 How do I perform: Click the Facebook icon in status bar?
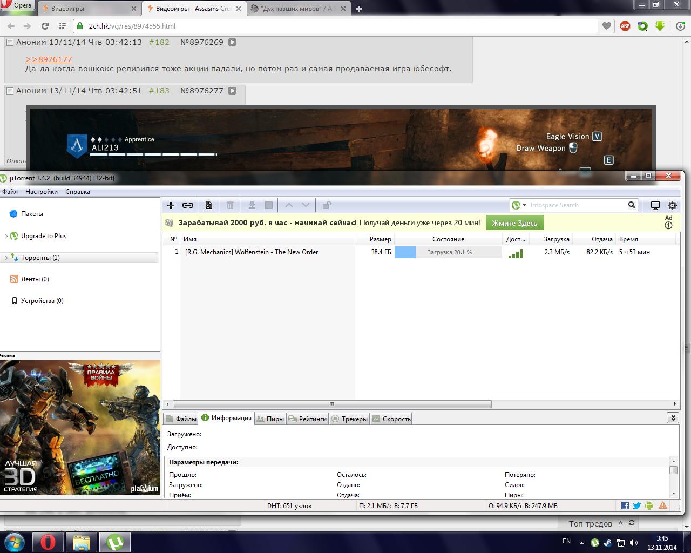pyautogui.click(x=625, y=506)
